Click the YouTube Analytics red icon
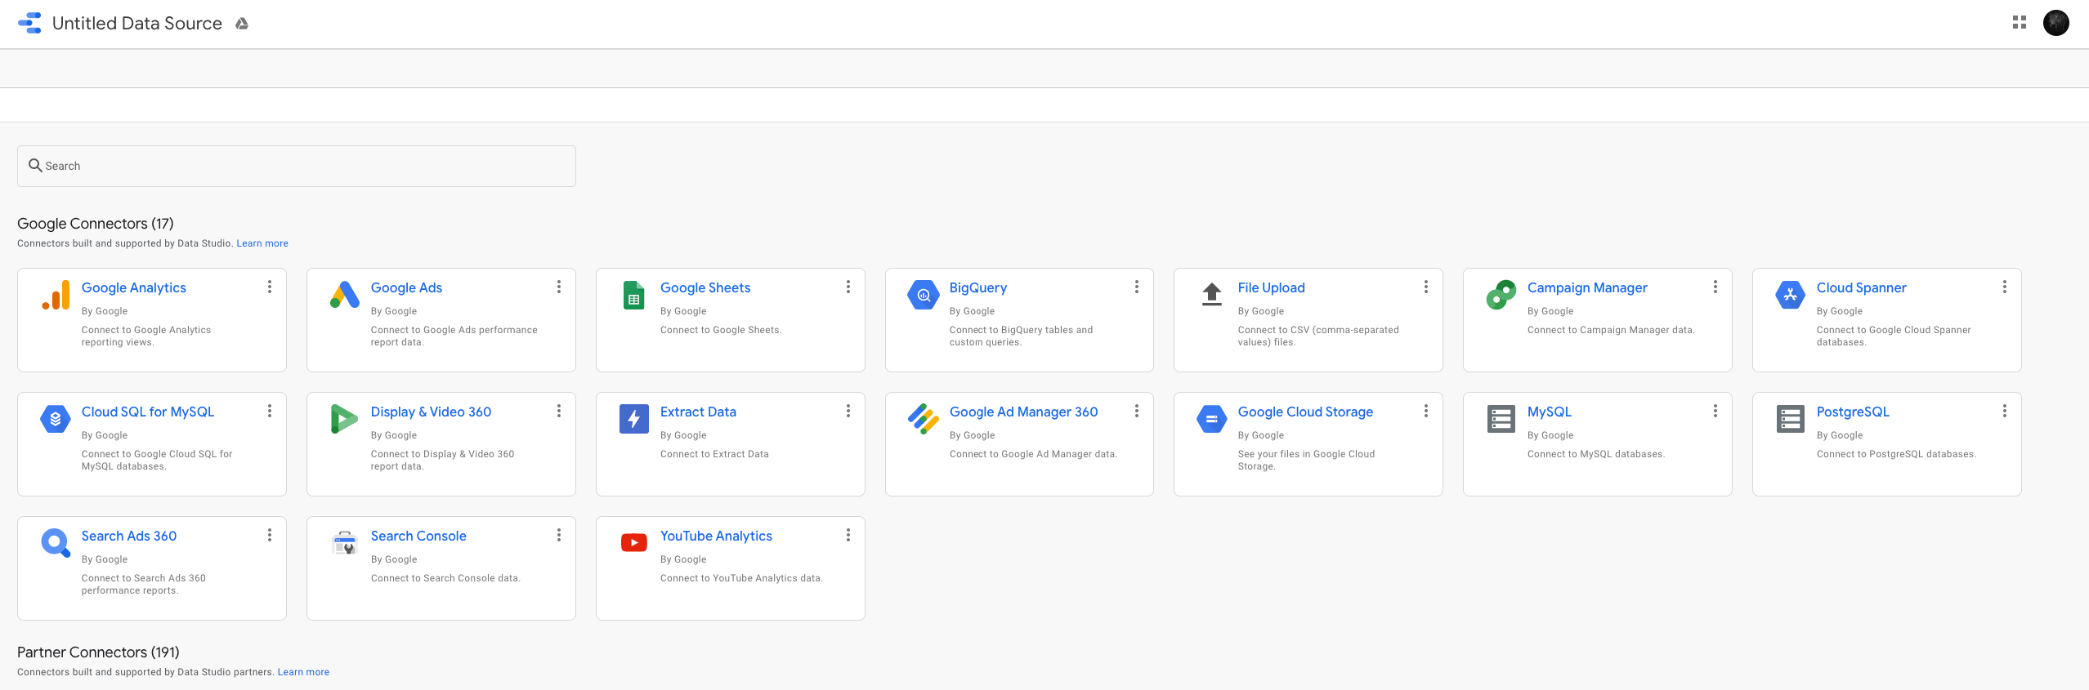The width and height of the screenshot is (2089, 690). click(x=634, y=543)
